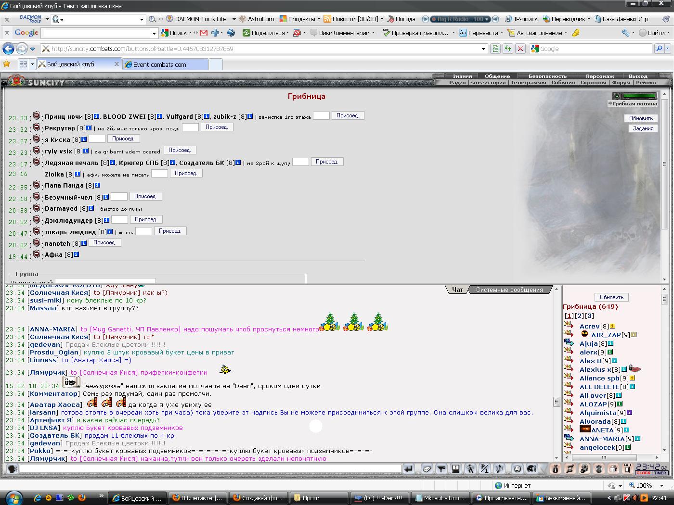Play Big R Radio with play button
Viewport: 674px width, 505px height.
click(x=425, y=19)
